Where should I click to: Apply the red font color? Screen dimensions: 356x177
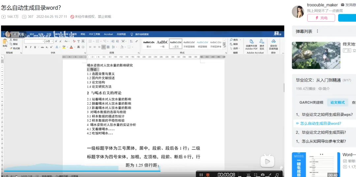click(x=71, y=47)
